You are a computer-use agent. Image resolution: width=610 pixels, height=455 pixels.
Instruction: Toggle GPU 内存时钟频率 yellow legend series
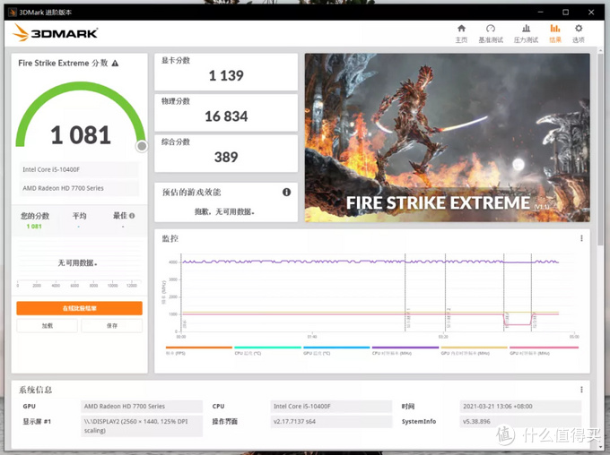coord(475,351)
